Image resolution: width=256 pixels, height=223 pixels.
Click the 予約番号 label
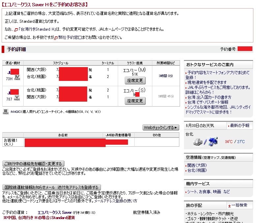[228, 49]
